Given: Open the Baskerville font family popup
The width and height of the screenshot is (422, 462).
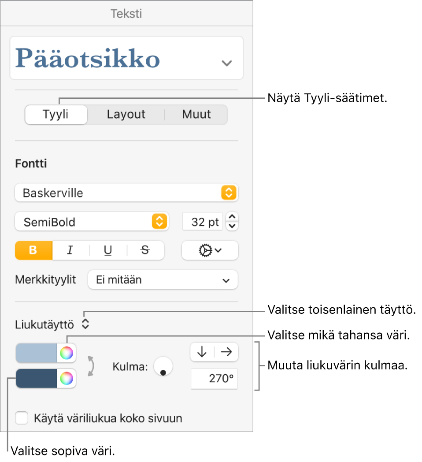Looking at the screenshot, I should point(126,193).
